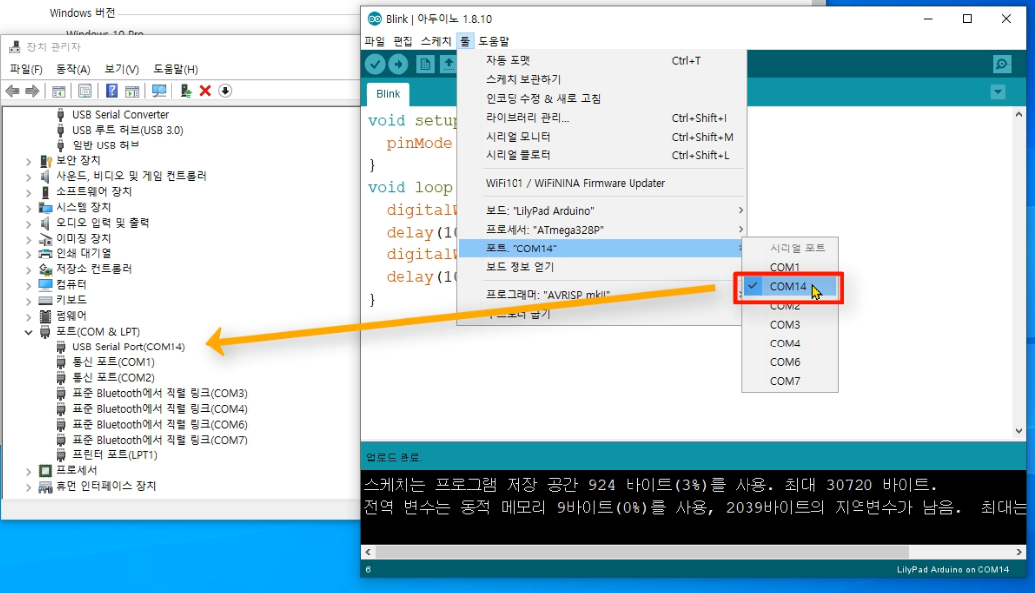Click the red X Uninstall device icon
1035x593 pixels.
click(x=205, y=91)
